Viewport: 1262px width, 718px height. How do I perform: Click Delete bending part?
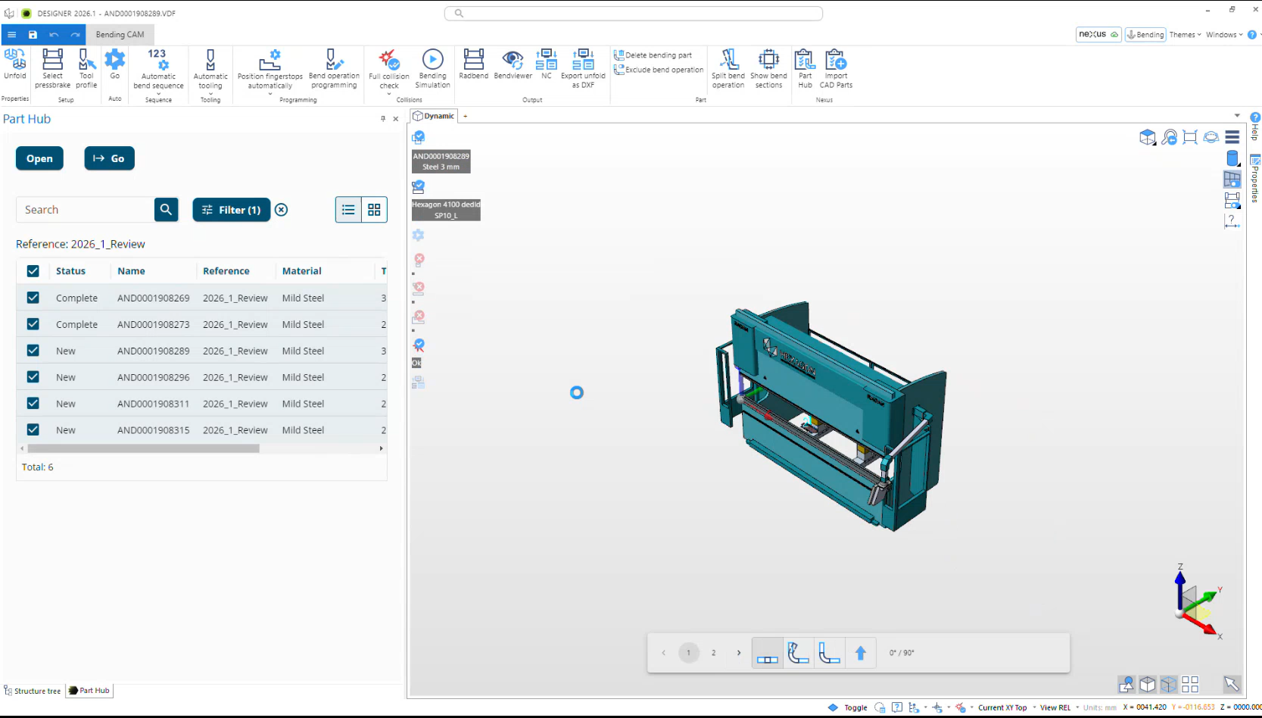(653, 55)
